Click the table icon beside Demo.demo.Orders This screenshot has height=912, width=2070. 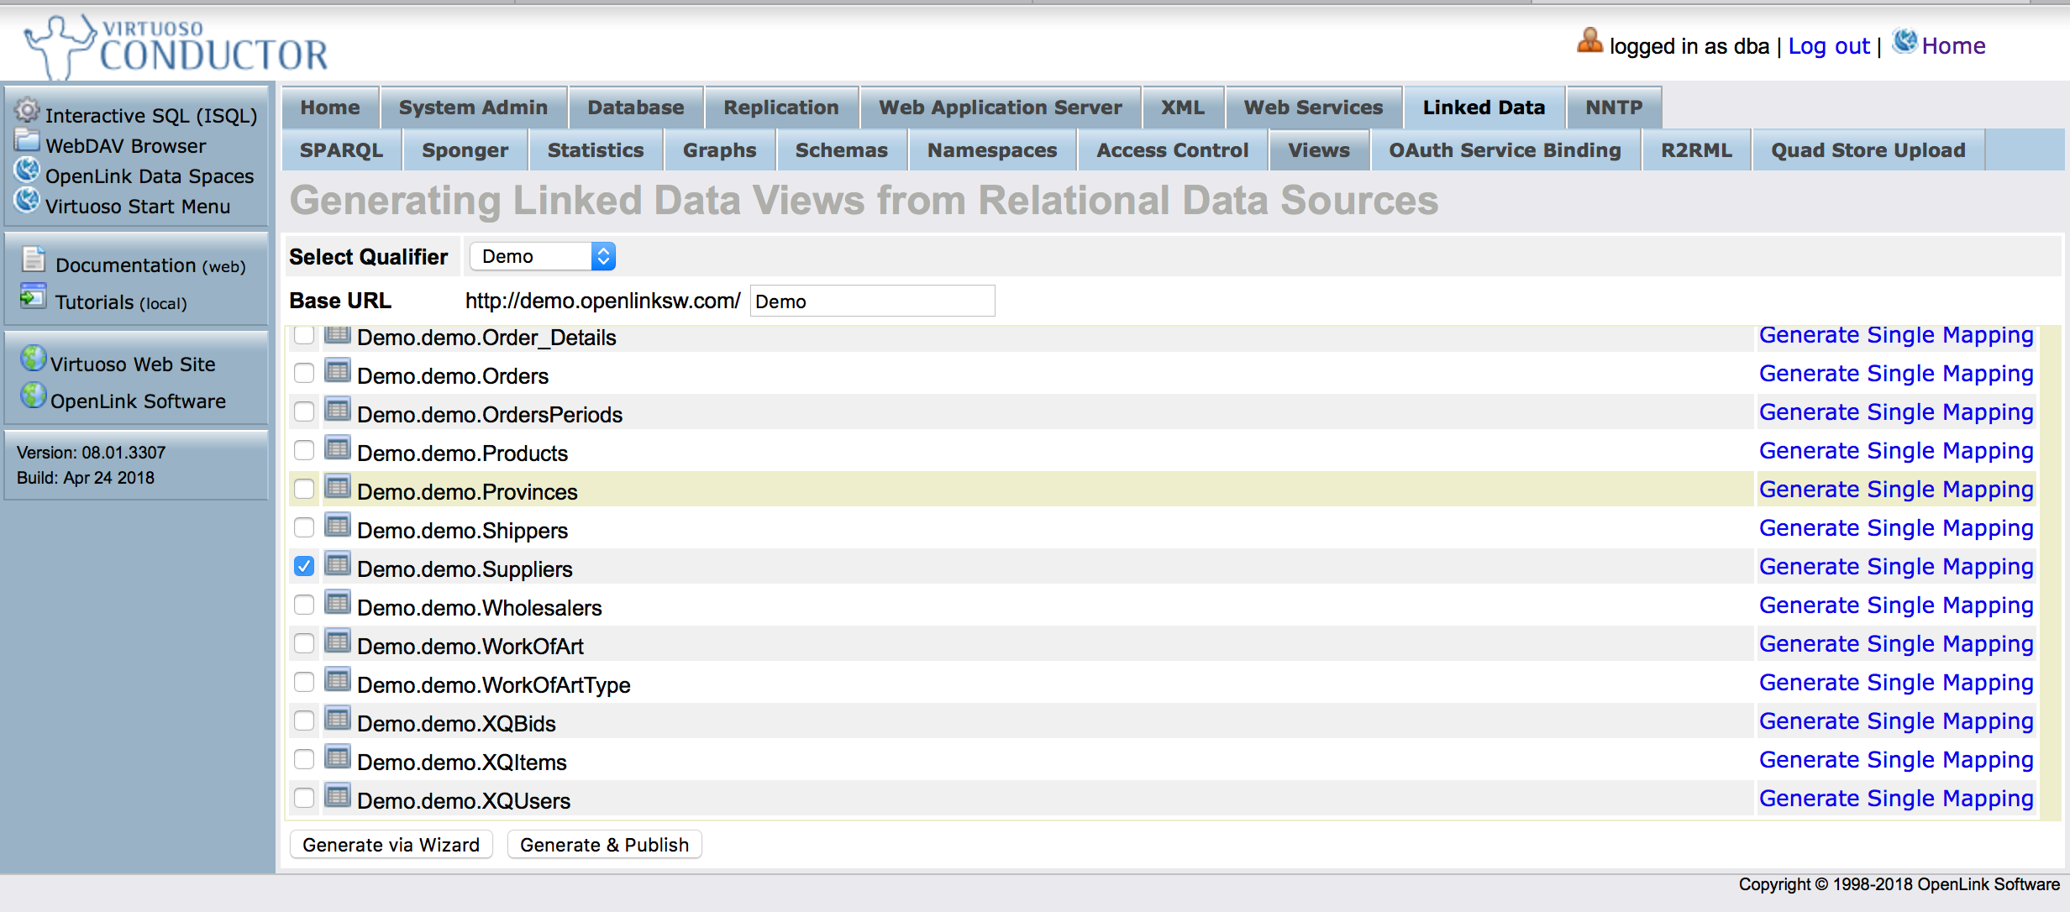click(337, 372)
